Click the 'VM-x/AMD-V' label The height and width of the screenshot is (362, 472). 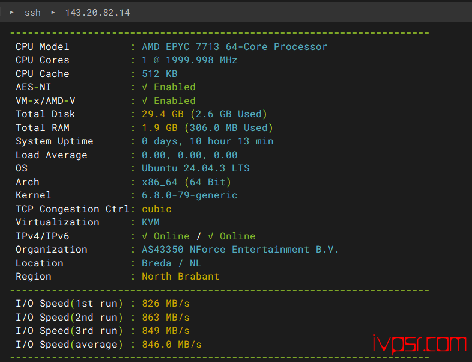pyautogui.click(x=46, y=100)
